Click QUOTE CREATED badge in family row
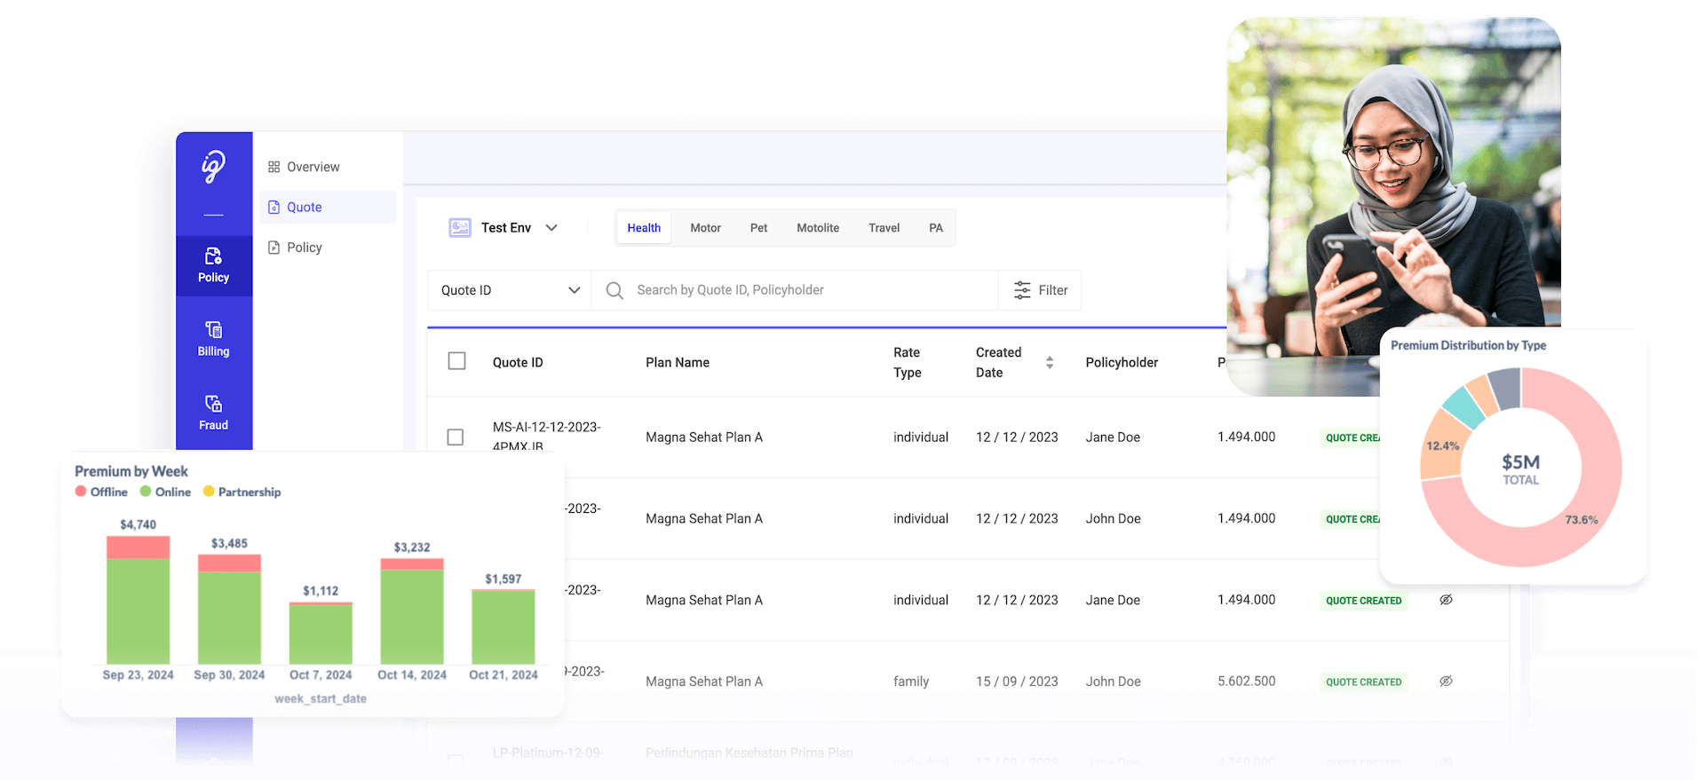This screenshot has width=1705, height=780. (x=1363, y=682)
